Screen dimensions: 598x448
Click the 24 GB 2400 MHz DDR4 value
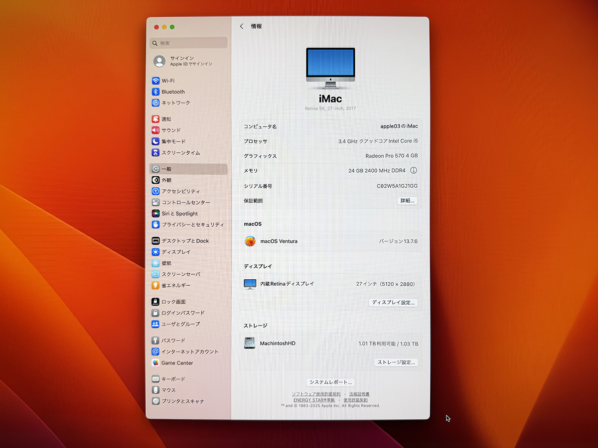coord(377,170)
